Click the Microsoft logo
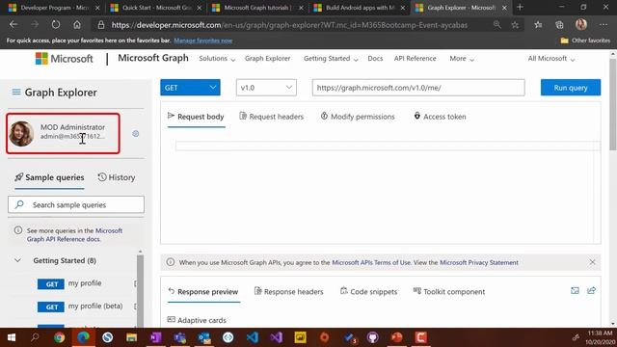The image size is (617, 347). tap(65, 59)
